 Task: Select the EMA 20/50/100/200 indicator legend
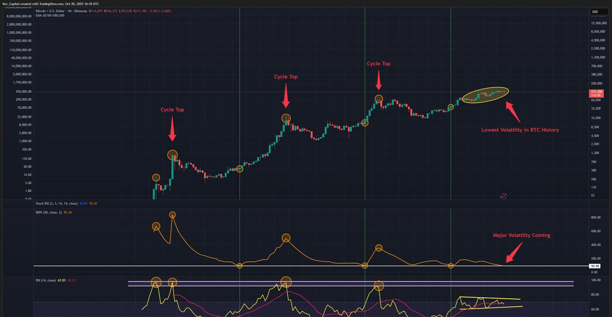(50, 16)
